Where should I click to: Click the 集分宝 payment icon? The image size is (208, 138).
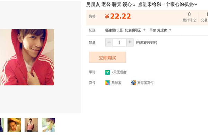tap(107, 83)
